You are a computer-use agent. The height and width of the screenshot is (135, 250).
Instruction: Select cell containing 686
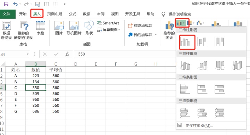click(x=36, y=111)
